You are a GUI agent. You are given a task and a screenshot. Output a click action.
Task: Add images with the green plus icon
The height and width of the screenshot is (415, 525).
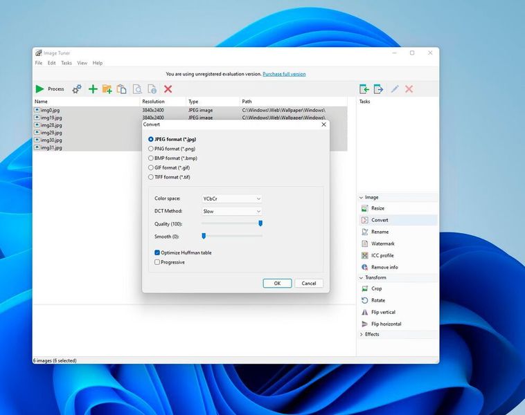tap(93, 89)
